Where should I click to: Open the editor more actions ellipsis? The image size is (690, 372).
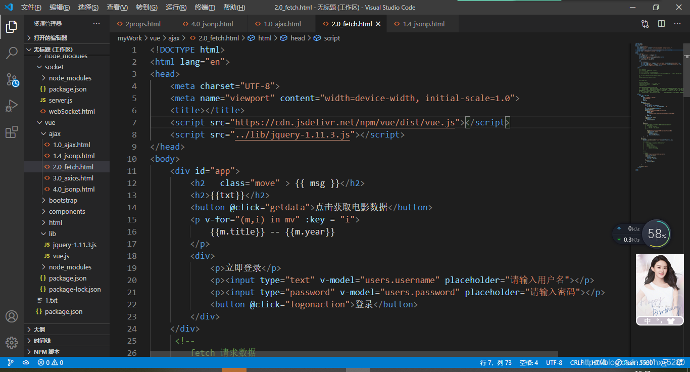pos(678,24)
